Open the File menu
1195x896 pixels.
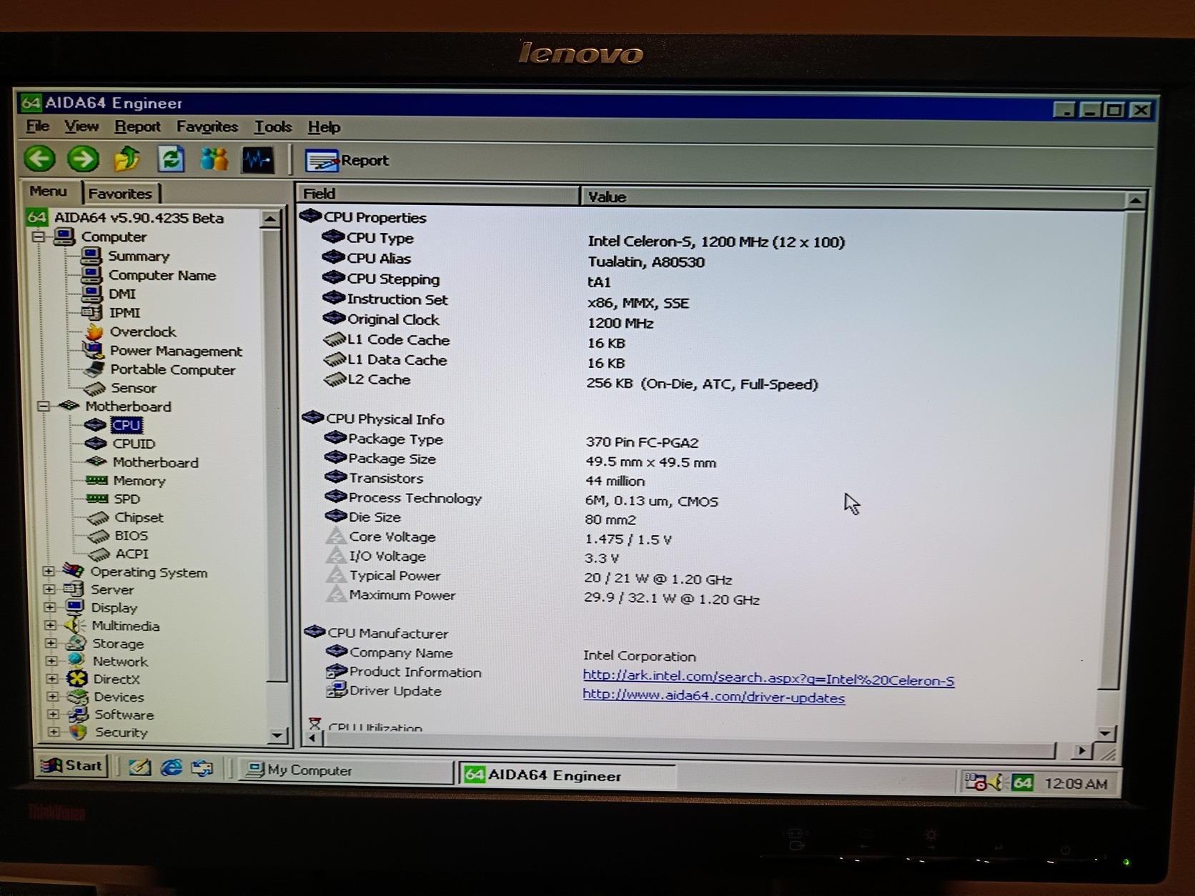pyautogui.click(x=38, y=126)
